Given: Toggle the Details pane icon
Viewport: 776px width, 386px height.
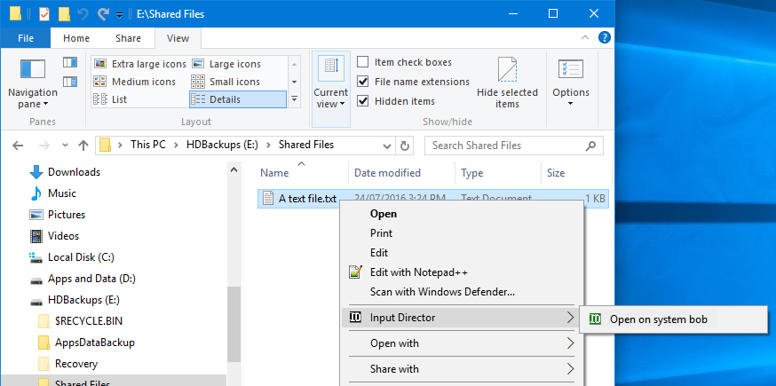Looking at the screenshot, I should click(x=70, y=81).
